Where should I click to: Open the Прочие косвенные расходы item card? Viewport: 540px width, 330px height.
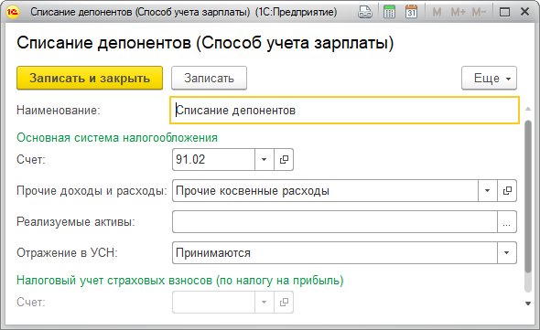coord(507,191)
